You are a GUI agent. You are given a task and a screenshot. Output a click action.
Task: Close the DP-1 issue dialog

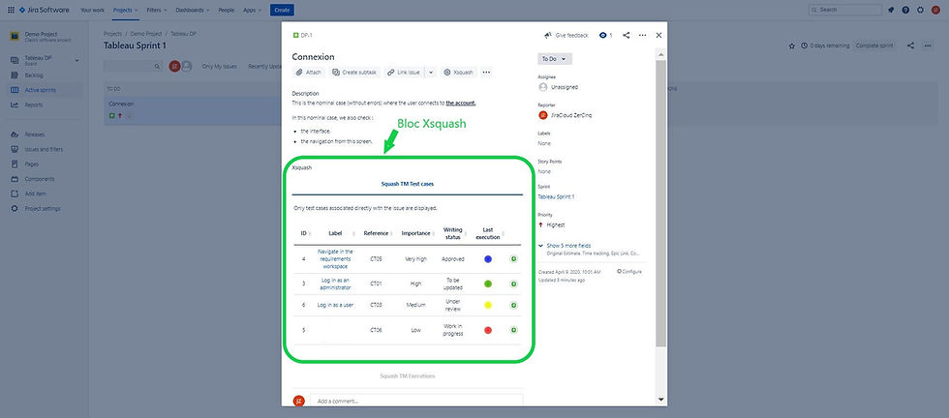(659, 36)
